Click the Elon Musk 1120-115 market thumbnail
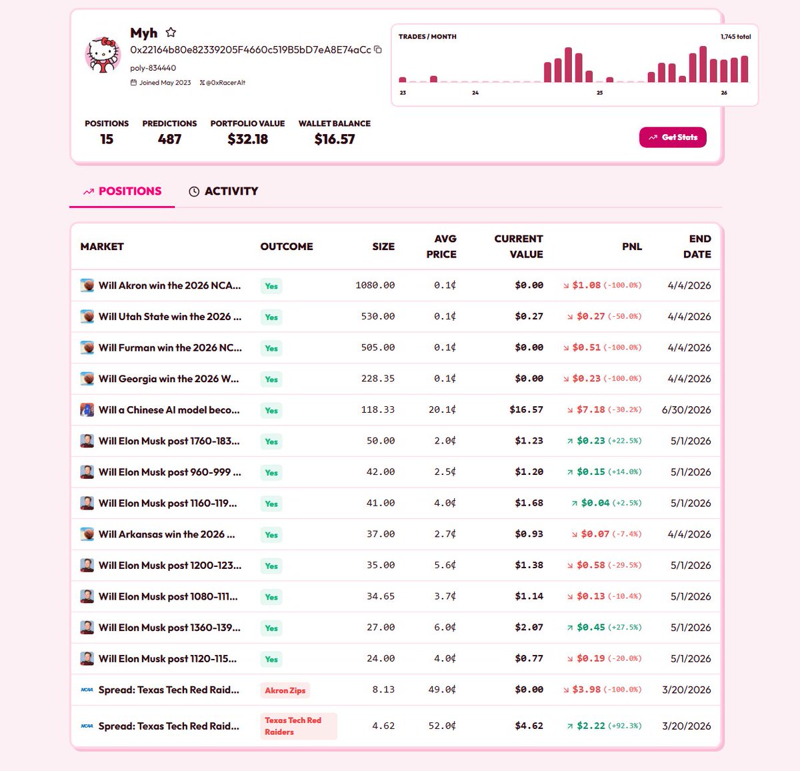Screen dimensions: 800x771 coord(87,659)
